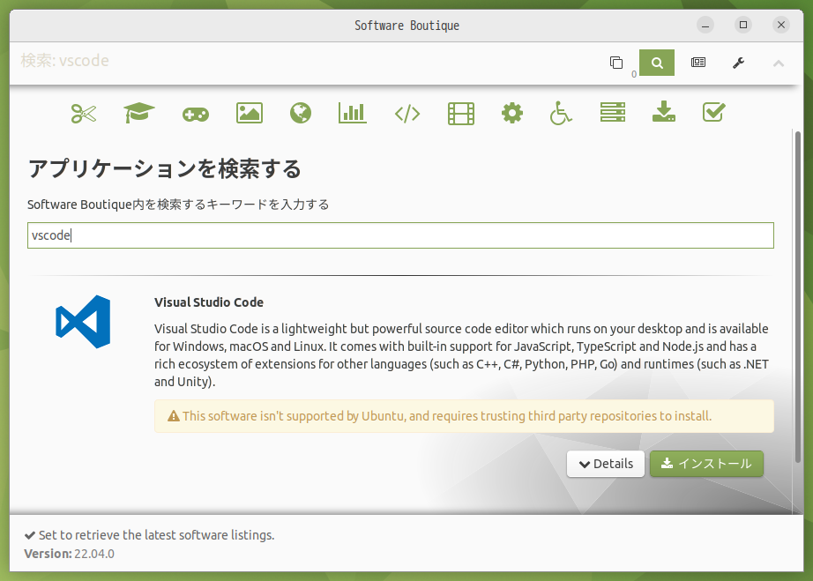Open the Education graduation cap category
Viewport: 813px width, 581px height.
(139, 113)
